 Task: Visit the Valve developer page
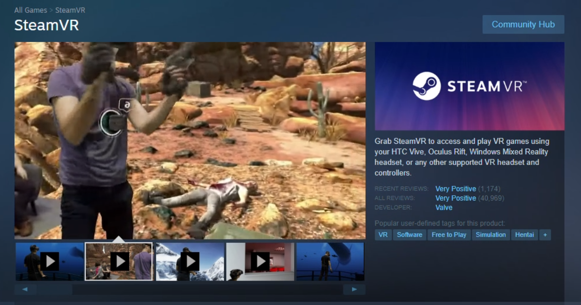pyautogui.click(x=444, y=207)
